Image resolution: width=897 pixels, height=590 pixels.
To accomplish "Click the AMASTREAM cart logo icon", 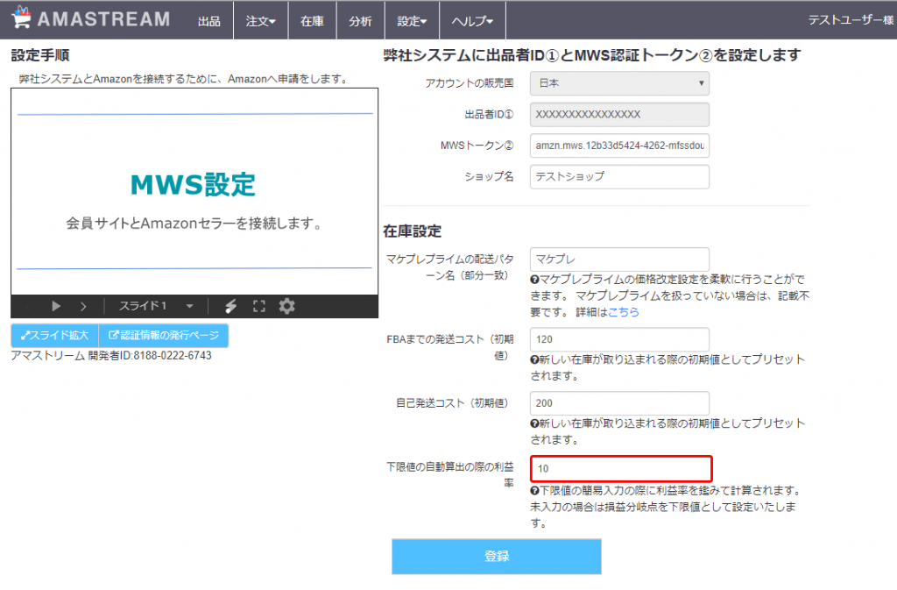I will click(21, 18).
